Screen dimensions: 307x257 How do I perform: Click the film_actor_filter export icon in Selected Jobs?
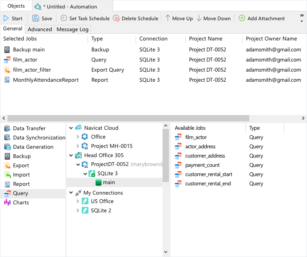pos(7,70)
